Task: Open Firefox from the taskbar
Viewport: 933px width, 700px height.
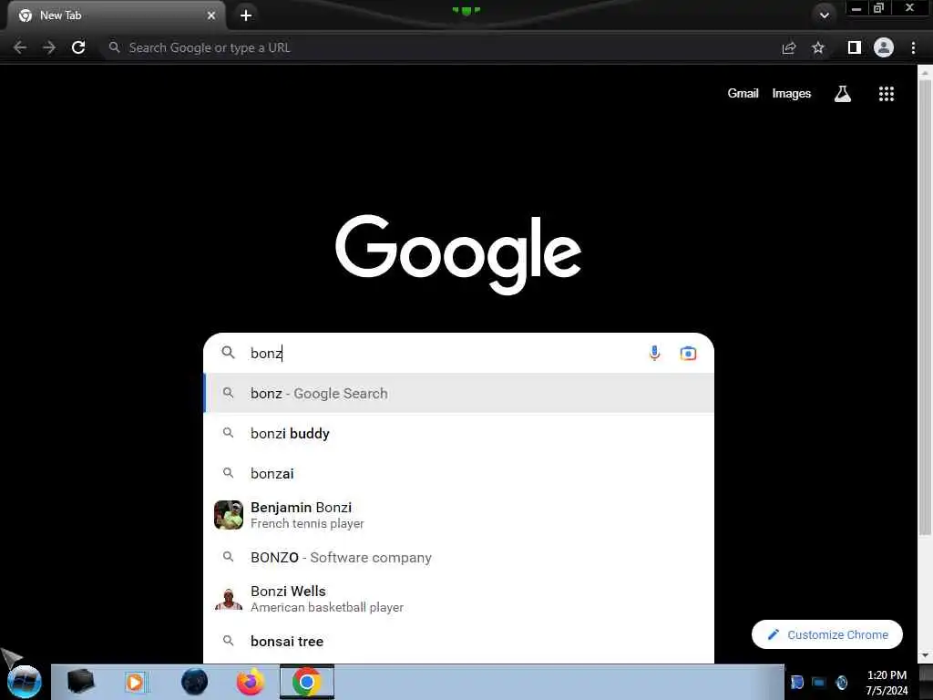Action: [251, 682]
